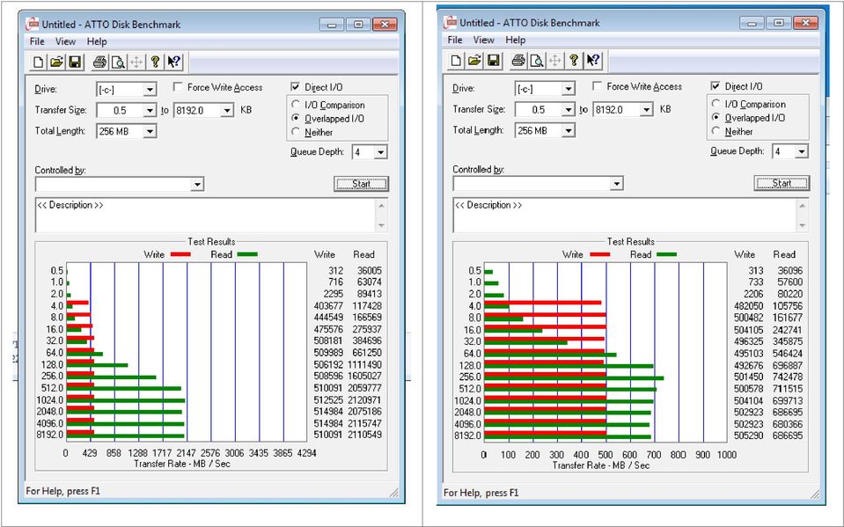
Task: Click read value 742478 in right window
Action: coord(788,377)
